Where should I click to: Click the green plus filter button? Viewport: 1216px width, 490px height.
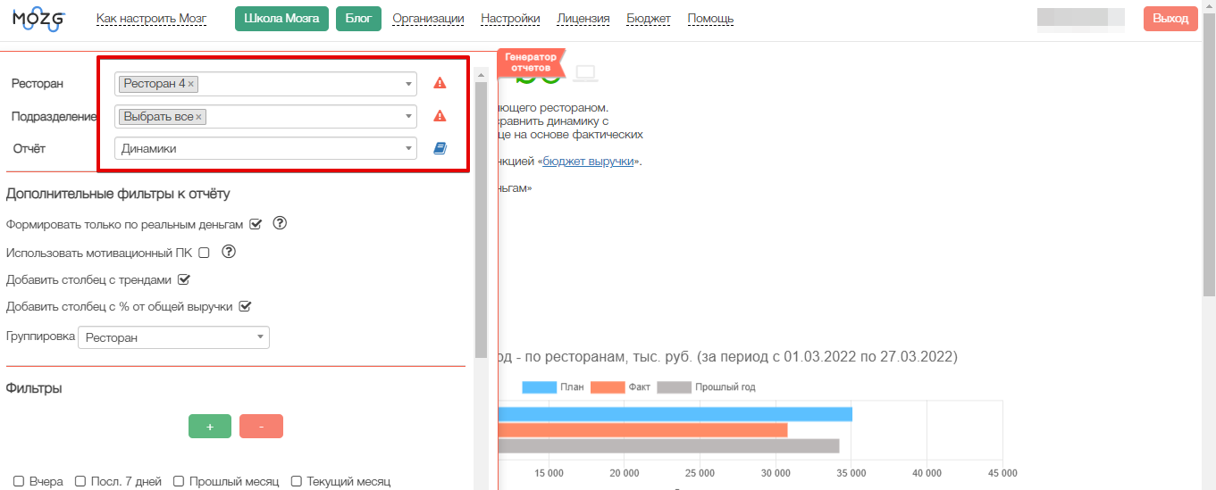pyautogui.click(x=210, y=427)
